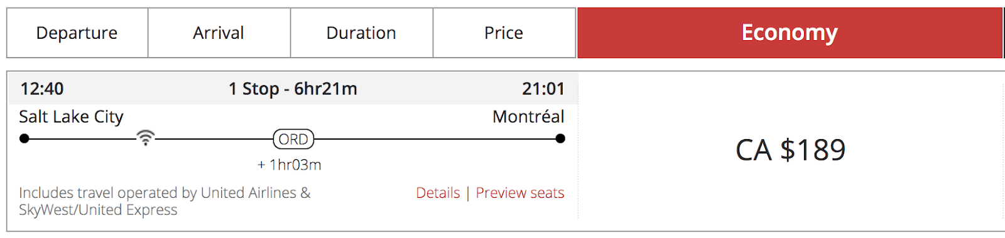Screen dimensions: 1005x238
Task: Open Preview seats link
Action: pos(520,193)
